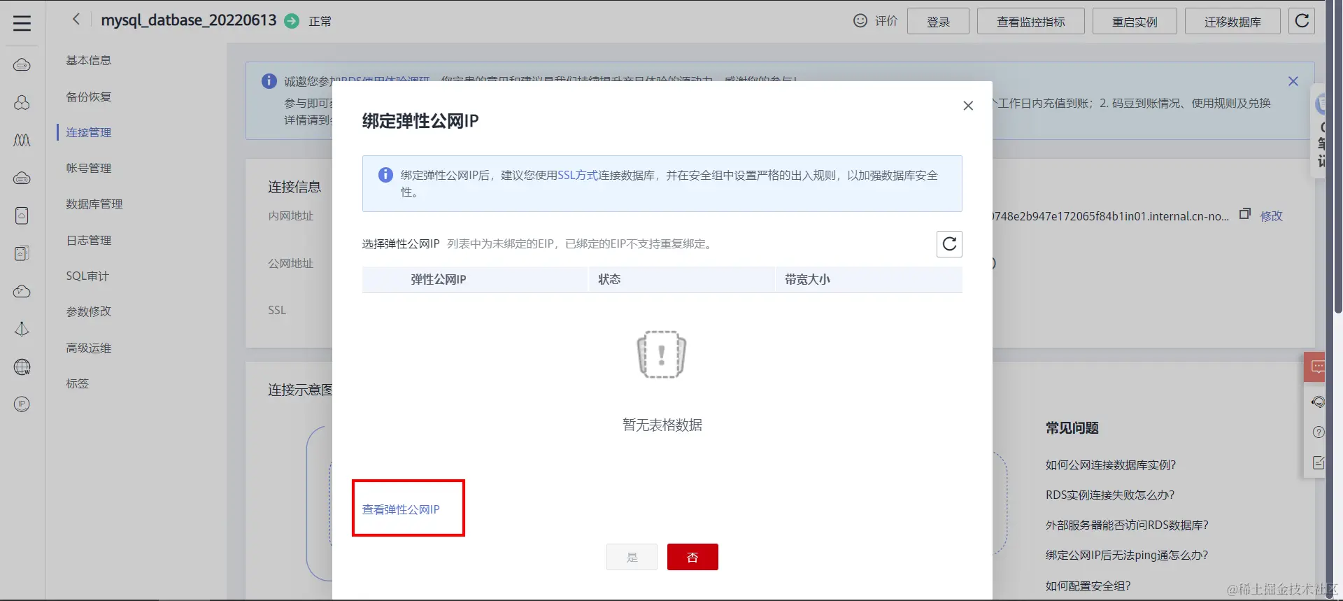Click the 评价 label in header
This screenshot has width=1343, height=601.
(x=886, y=21)
